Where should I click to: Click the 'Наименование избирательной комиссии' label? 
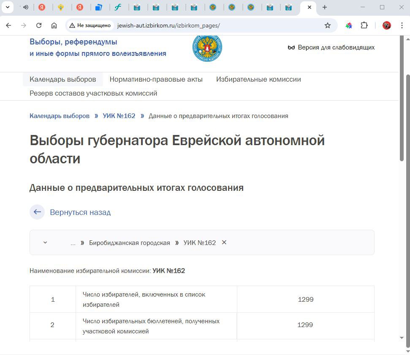[90, 271]
